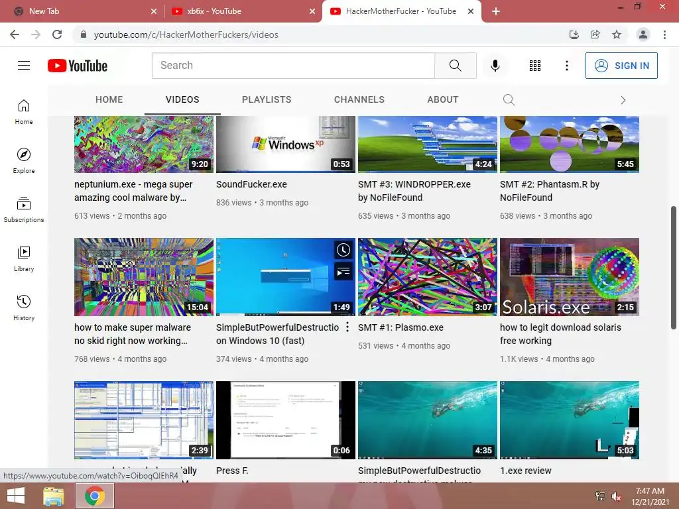The image size is (679, 509).
Task: Open Library in the sidebar
Action: point(24,259)
